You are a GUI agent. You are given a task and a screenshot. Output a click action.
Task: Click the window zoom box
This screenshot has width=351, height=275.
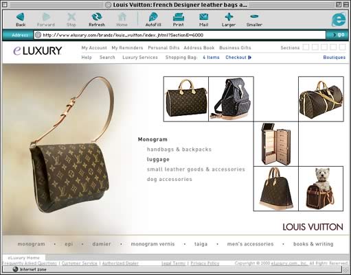click(339, 4)
